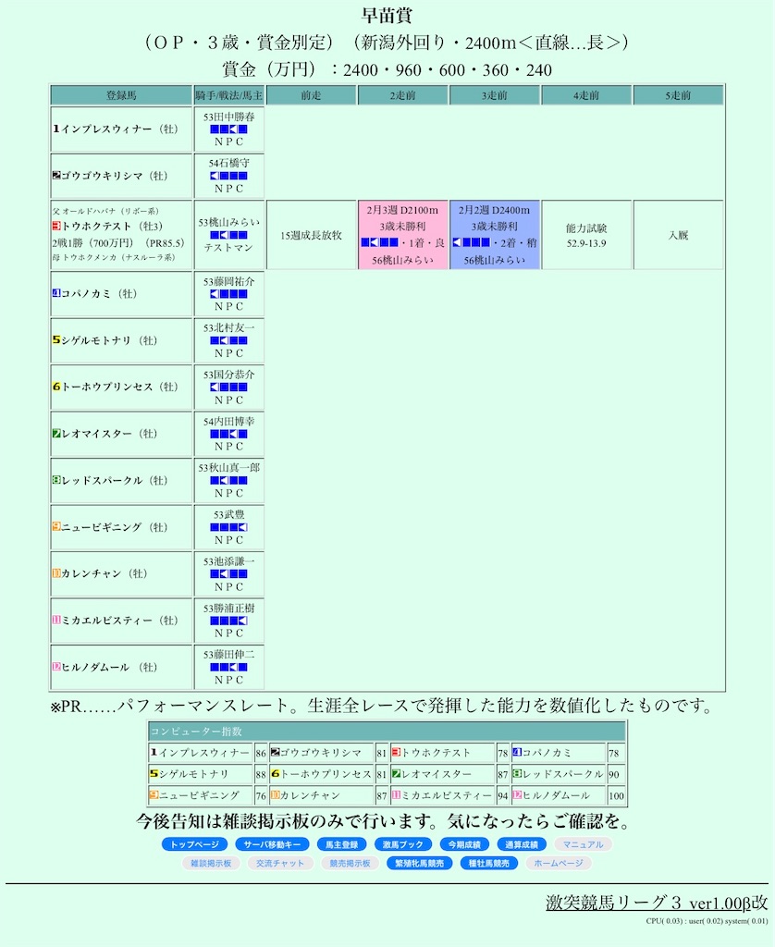Click ヒルノダムール index value 100
This screenshot has width=775, height=947.
tap(616, 795)
